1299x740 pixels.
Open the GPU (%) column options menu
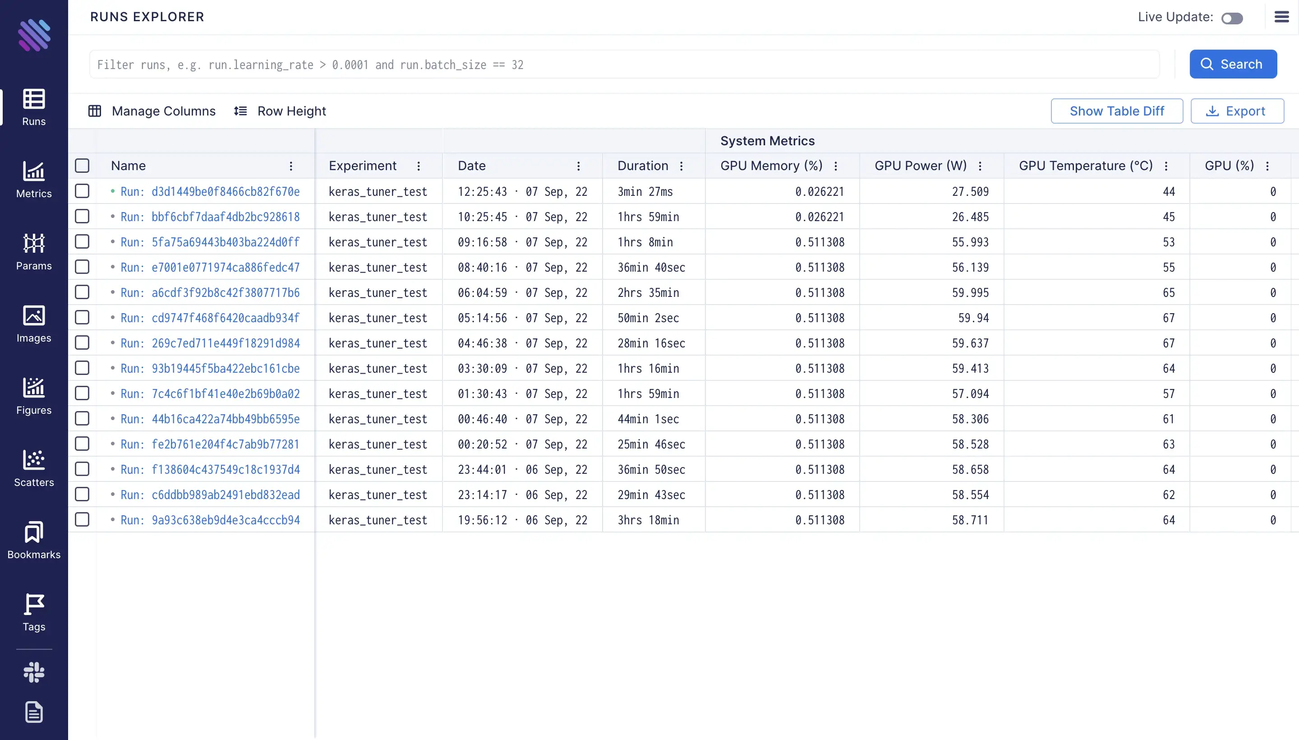[1267, 166]
